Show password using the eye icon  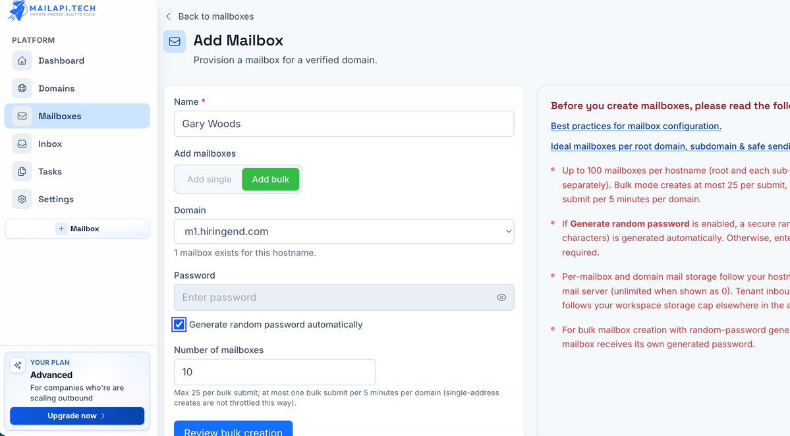pos(501,298)
